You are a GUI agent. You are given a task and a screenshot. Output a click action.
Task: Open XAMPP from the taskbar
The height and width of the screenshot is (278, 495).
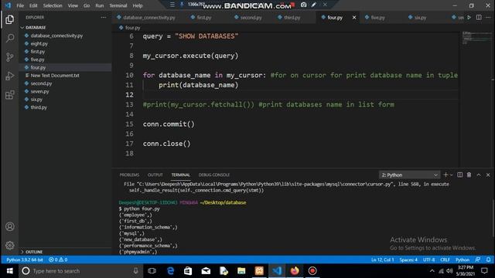point(259,271)
